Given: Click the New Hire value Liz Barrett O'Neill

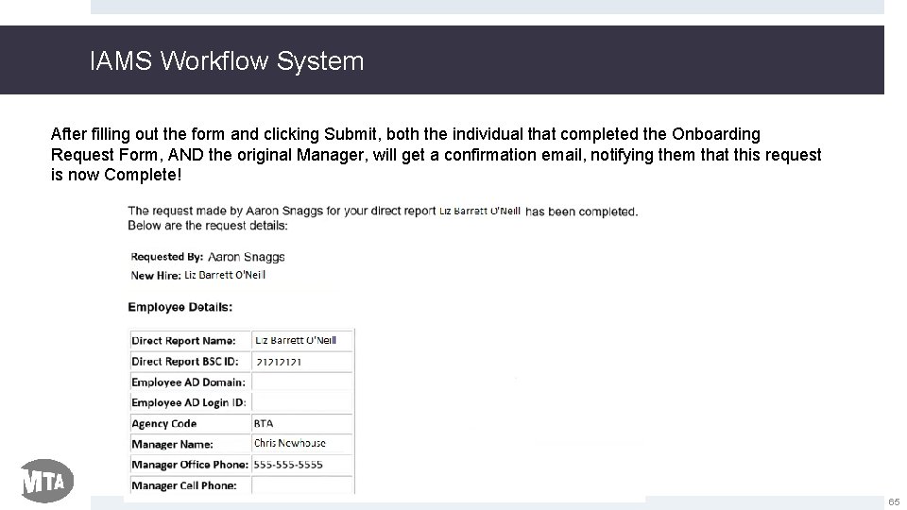Looking at the screenshot, I should tap(225, 275).
